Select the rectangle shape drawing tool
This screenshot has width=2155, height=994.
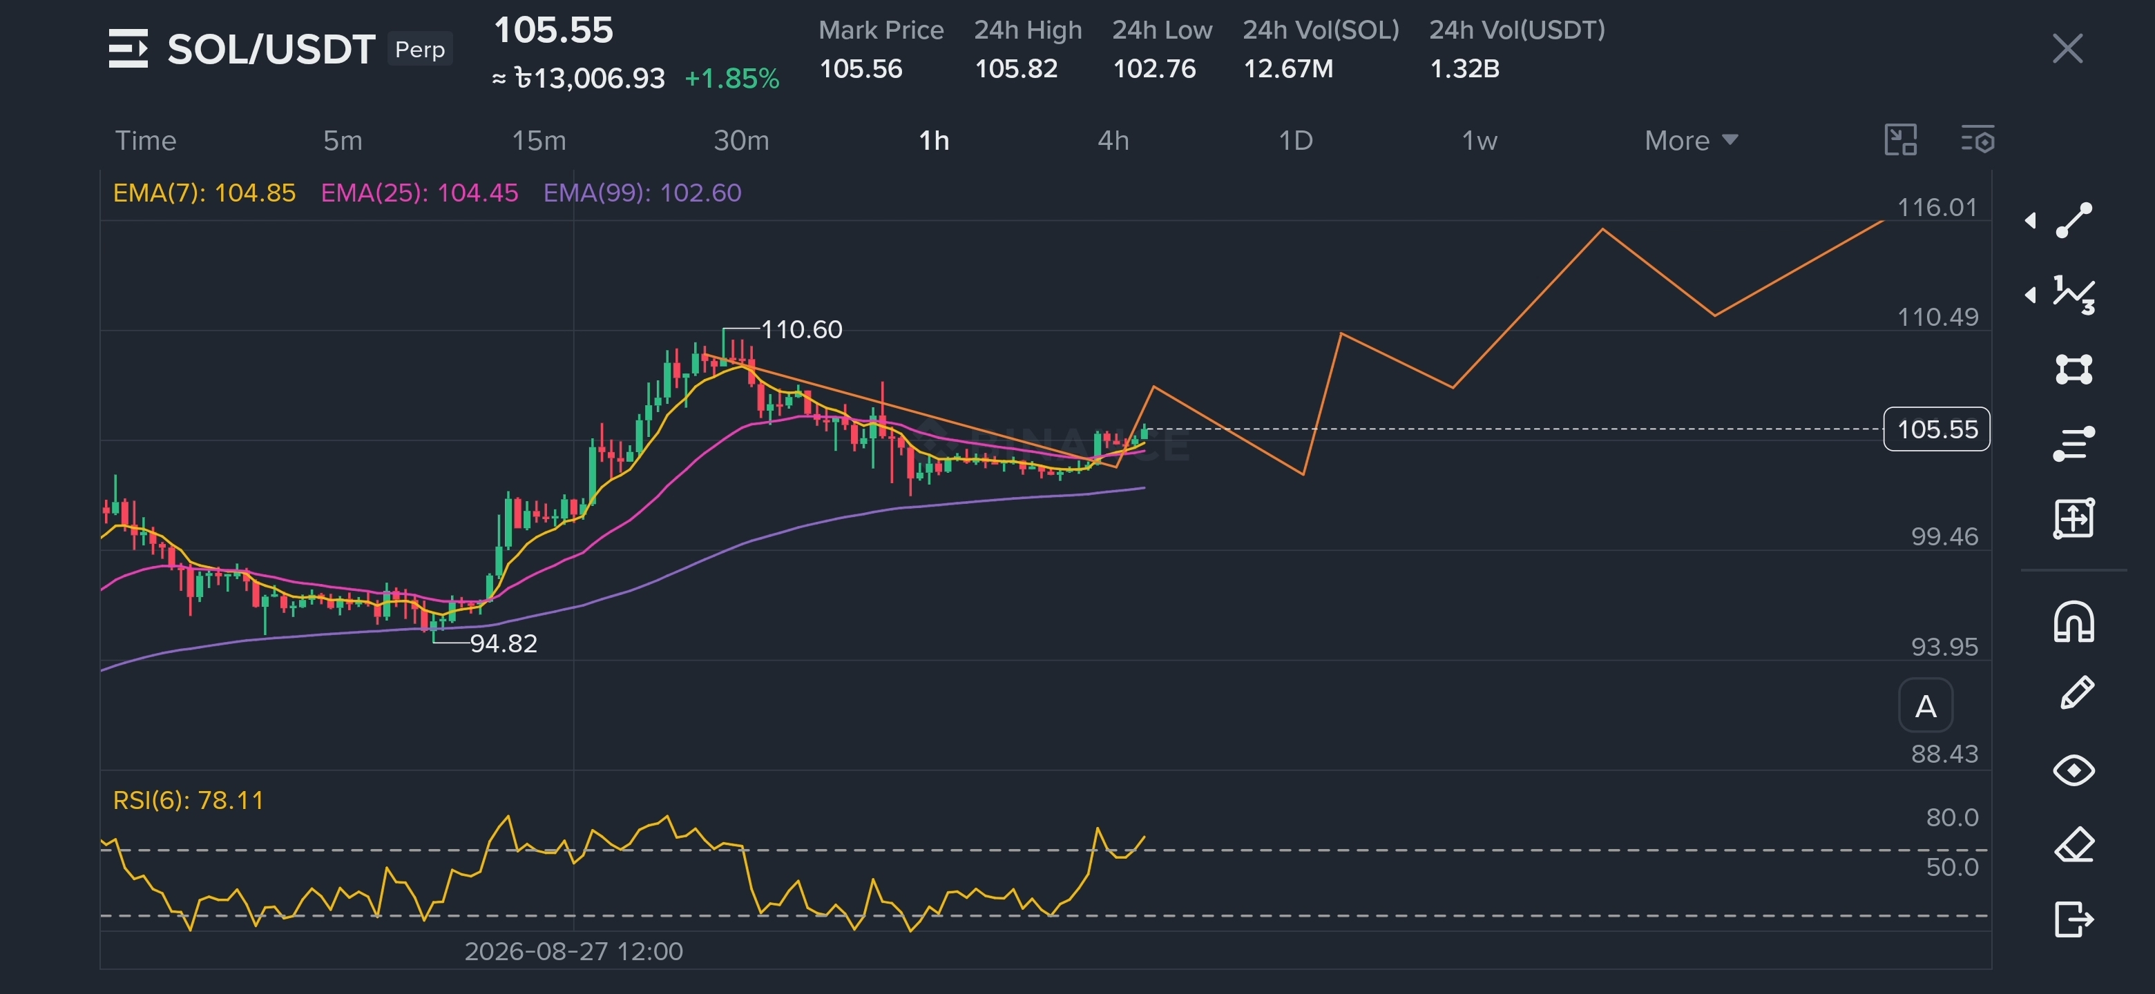click(2074, 369)
